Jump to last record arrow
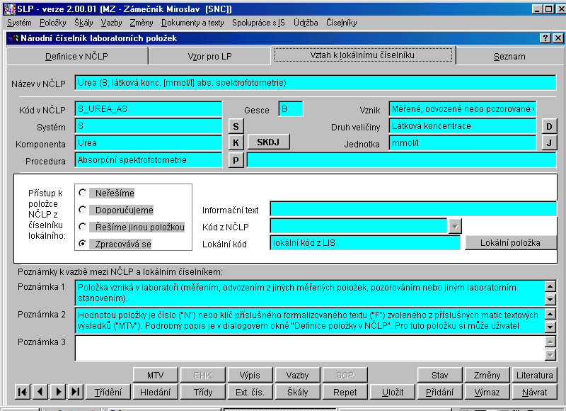Viewport: 566px width, 411px height. tap(76, 392)
